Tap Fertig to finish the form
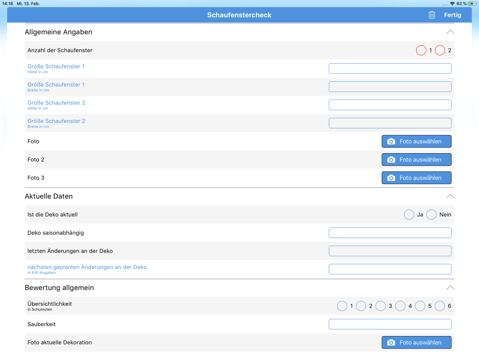 click(x=453, y=15)
